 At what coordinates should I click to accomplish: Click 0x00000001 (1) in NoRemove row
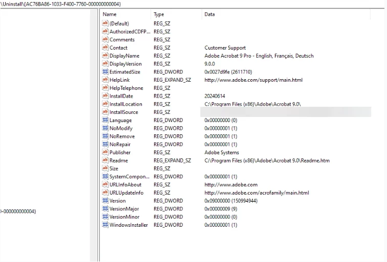tap(221, 136)
